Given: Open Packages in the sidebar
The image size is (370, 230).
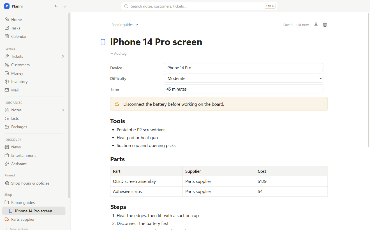Looking at the screenshot, I should pos(34,127).
